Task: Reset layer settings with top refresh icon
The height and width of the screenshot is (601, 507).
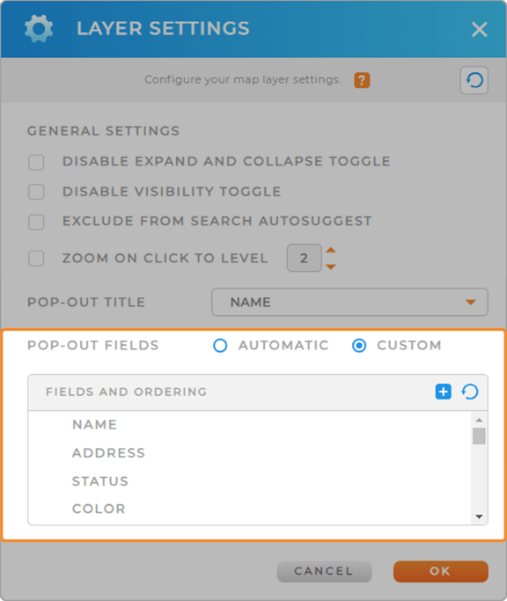Action: coord(474,80)
